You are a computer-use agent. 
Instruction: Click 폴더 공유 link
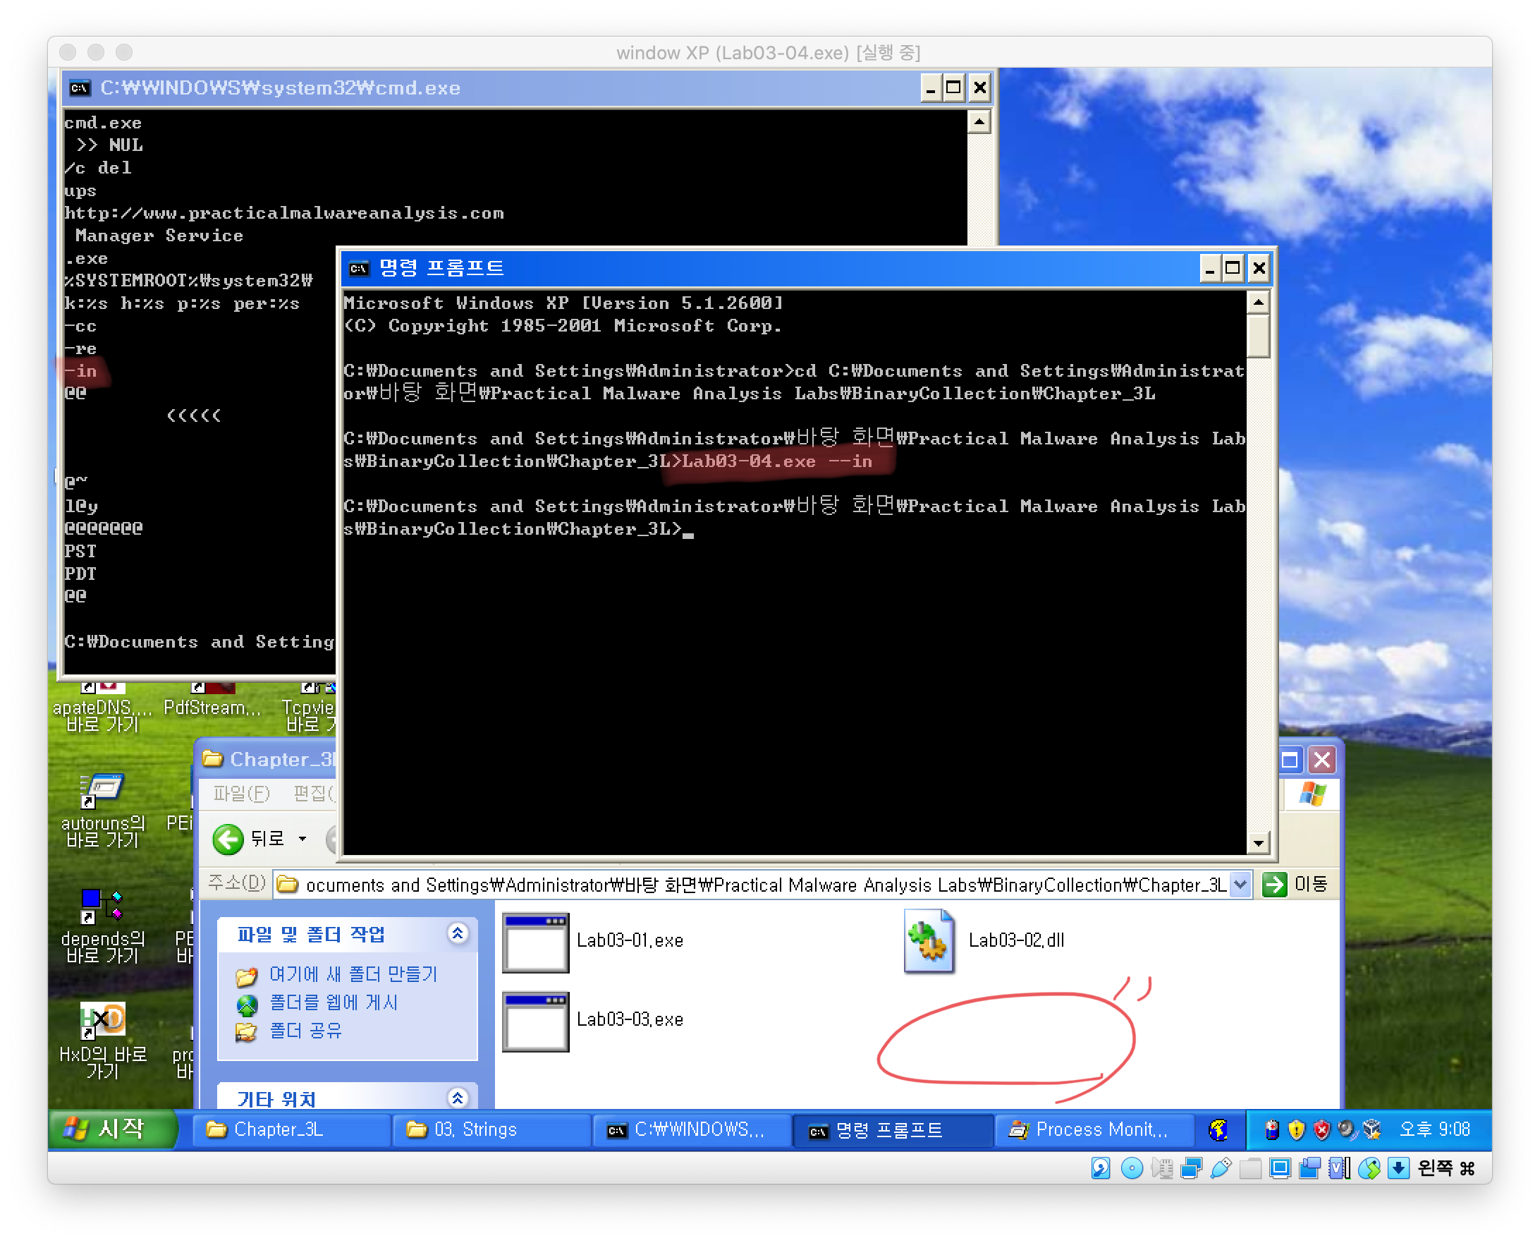point(305,1031)
